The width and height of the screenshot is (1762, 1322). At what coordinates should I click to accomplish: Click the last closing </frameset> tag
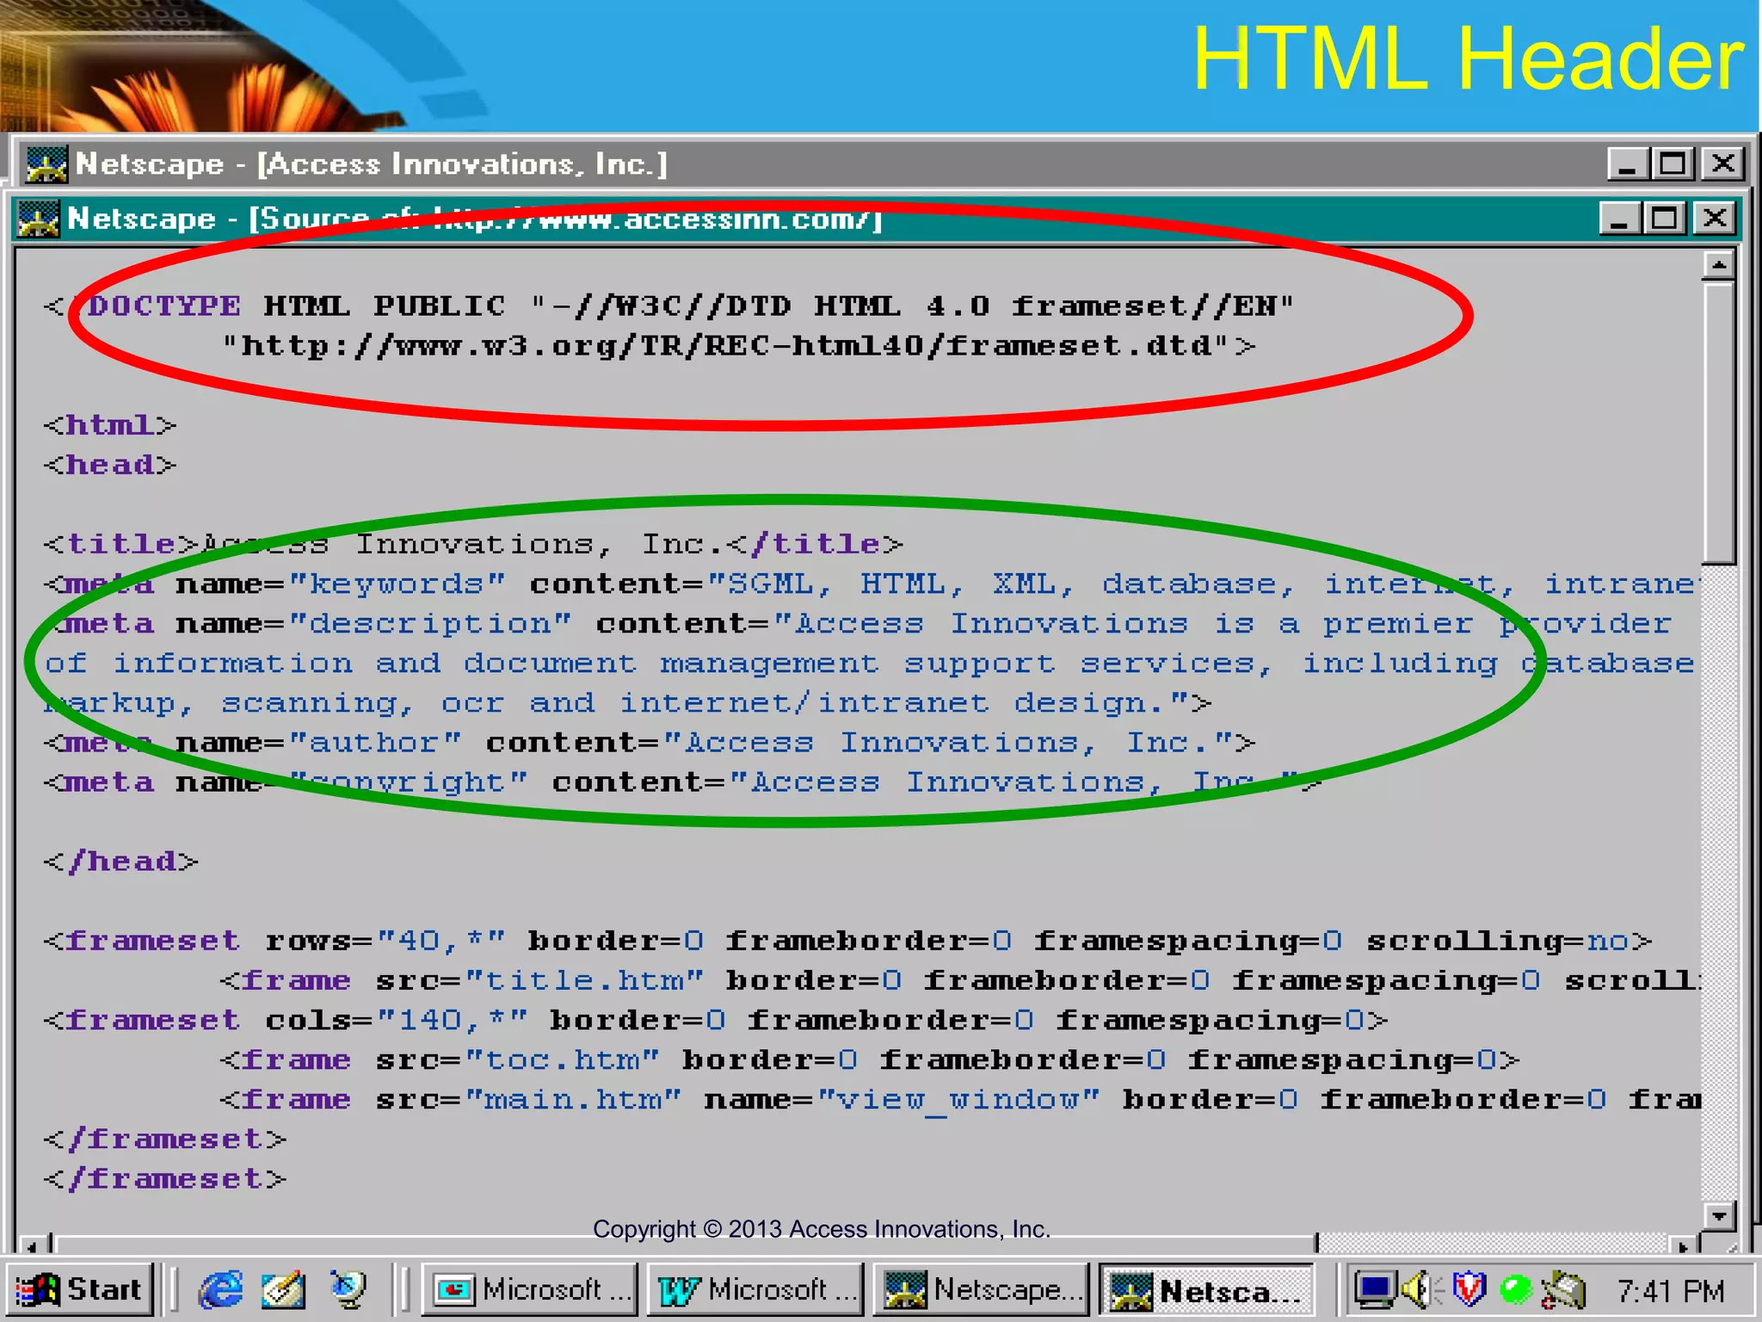click(x=165, y=1178)
